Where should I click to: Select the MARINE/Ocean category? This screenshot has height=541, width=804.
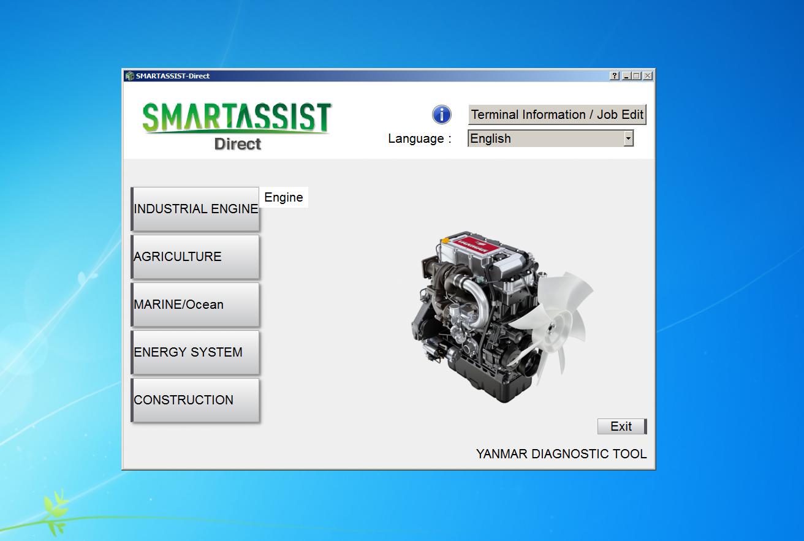coord(195,304)
